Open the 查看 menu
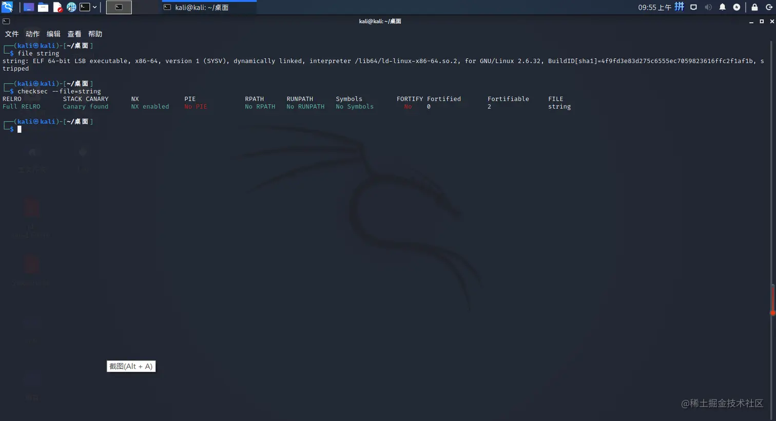This screenshot has width=776, height=421. (x=74, y=34)
